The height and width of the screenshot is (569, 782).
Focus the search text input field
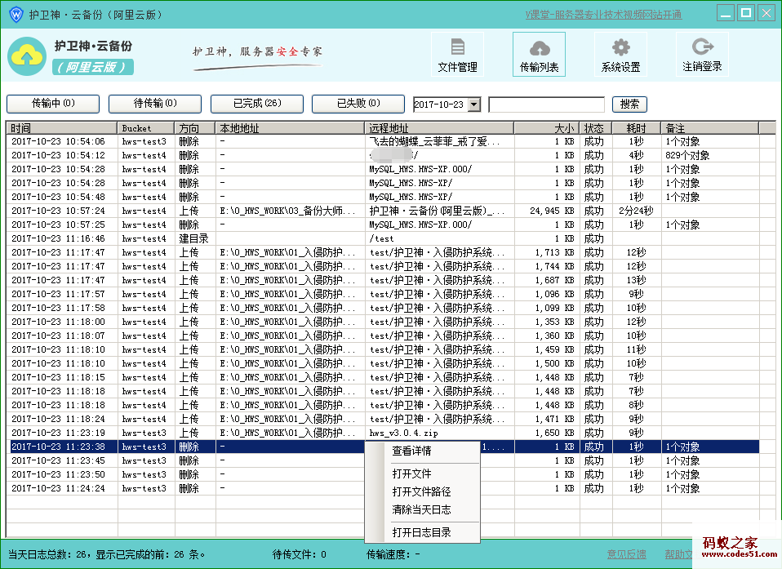tap(546, 104)
